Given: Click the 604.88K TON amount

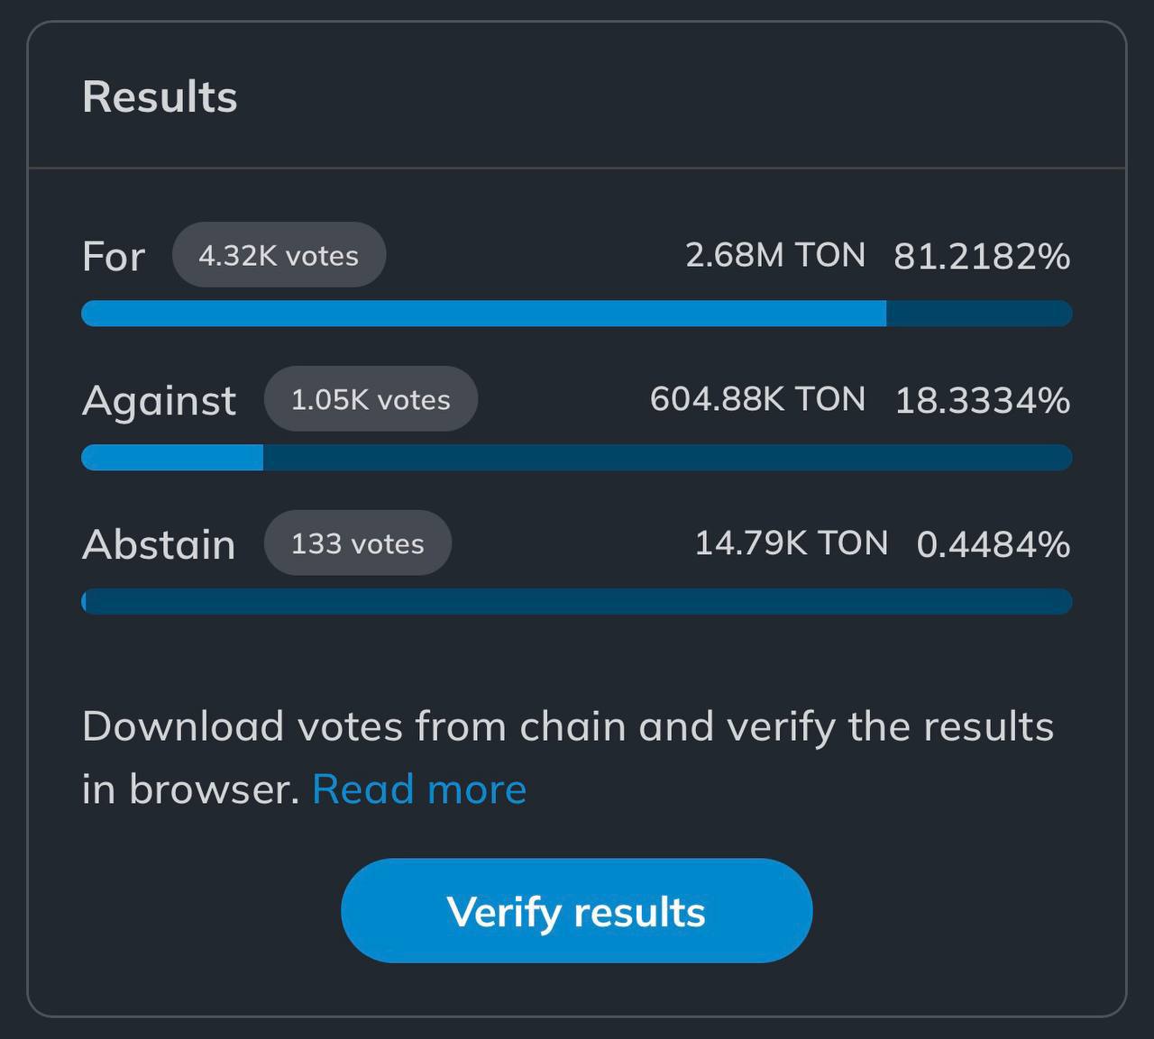Looking at the screenshot, I should coord(757,399).
